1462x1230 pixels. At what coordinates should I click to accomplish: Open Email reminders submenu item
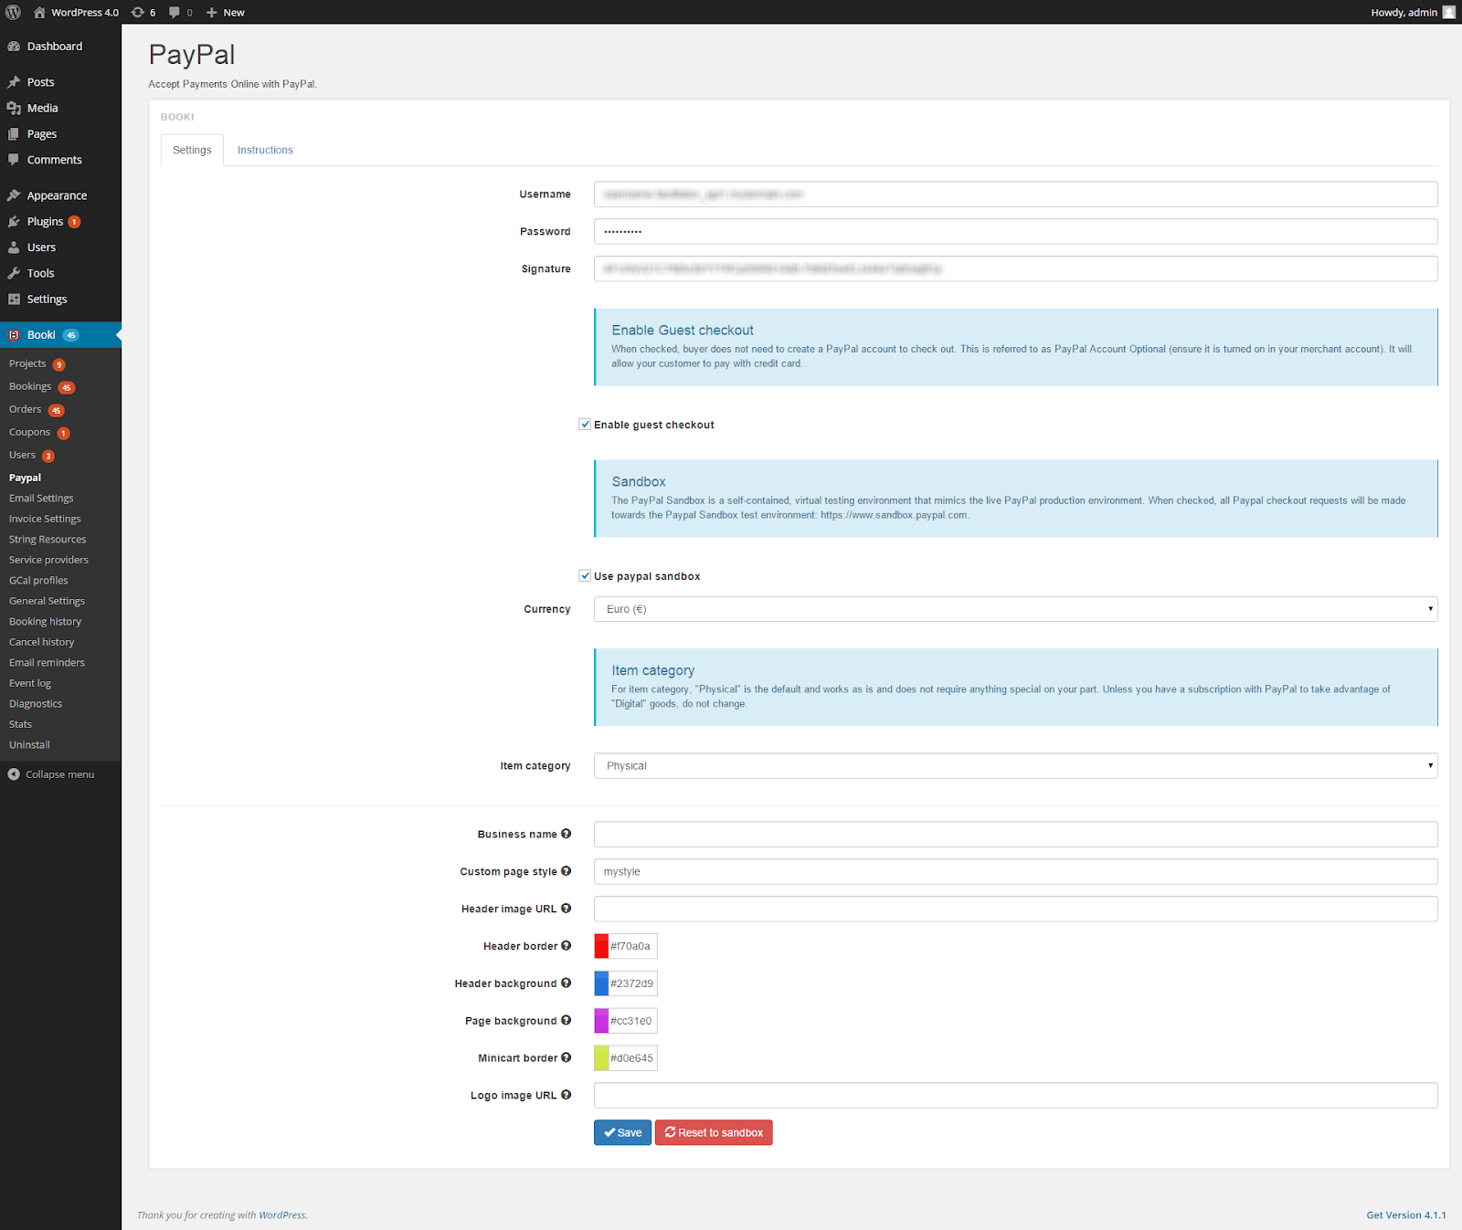point(47,663)
